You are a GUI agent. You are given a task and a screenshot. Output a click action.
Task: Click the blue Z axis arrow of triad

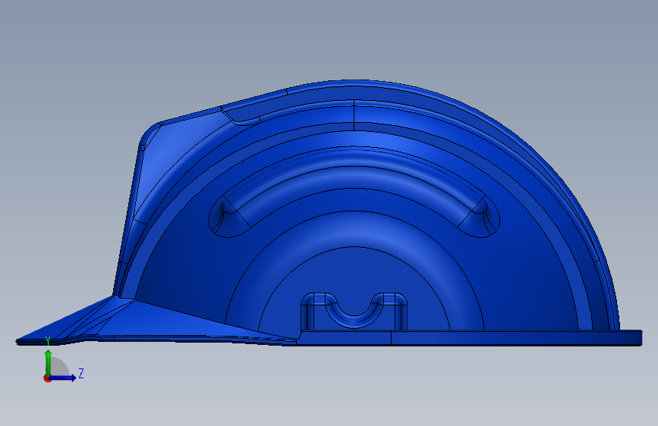(x=63, y=377)
